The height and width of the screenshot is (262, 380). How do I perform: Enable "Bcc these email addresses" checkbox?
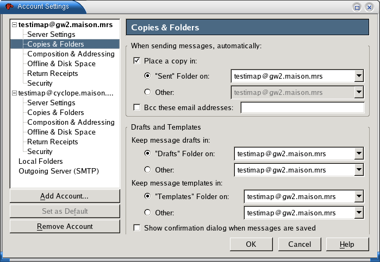136,107
